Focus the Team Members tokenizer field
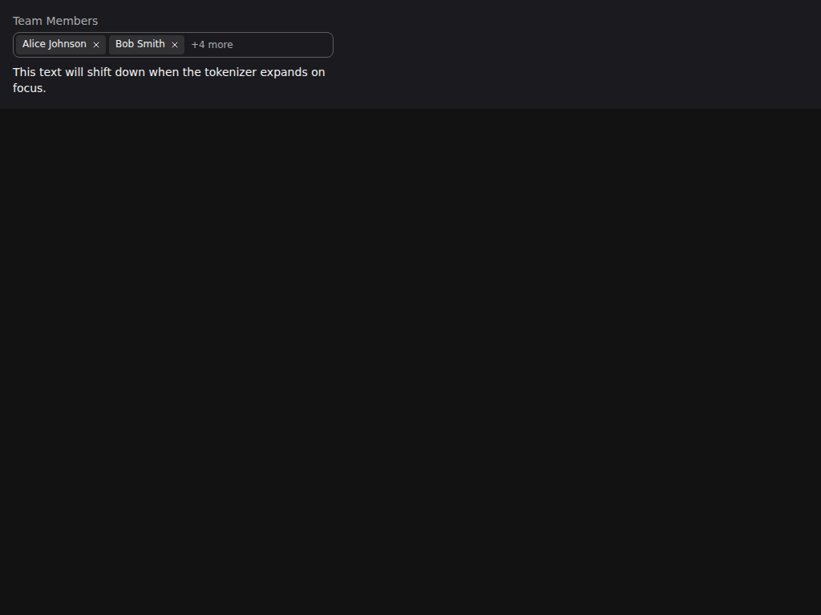821x615 pixels. click(x=173, y=45)
